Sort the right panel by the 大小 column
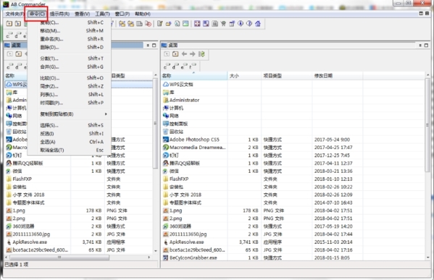Image resolution: width=434 pixels, height=280 pixels. pos(244,76)
